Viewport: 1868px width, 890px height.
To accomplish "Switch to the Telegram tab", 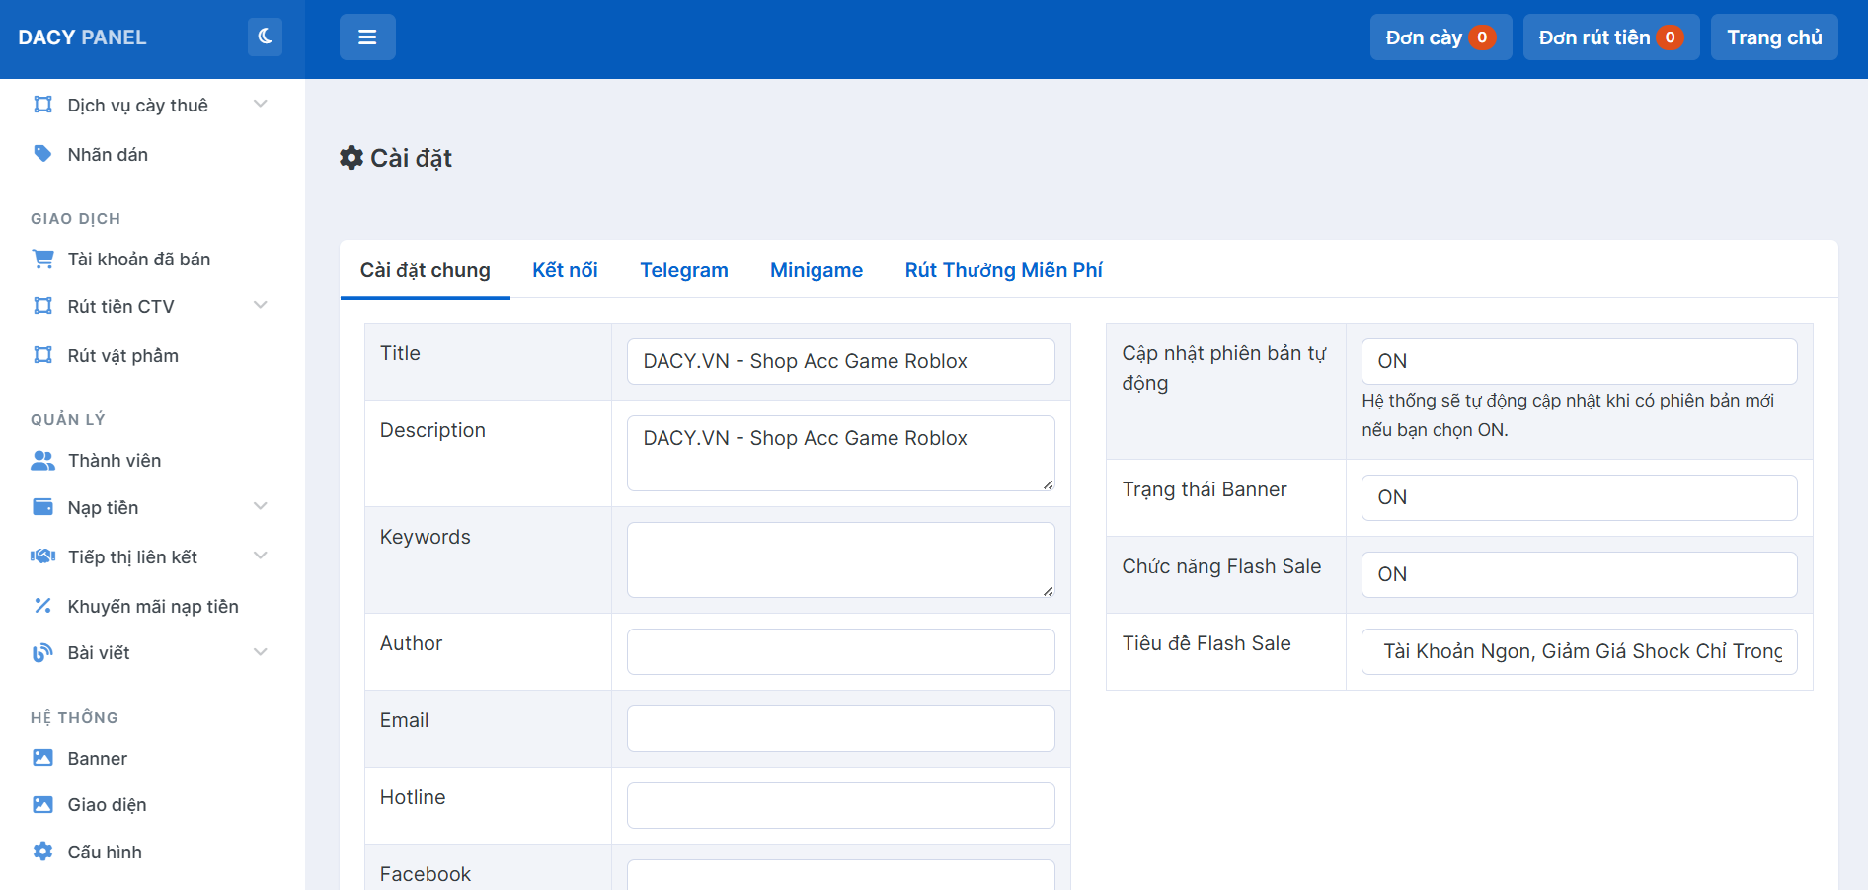I will pos(684,270).
